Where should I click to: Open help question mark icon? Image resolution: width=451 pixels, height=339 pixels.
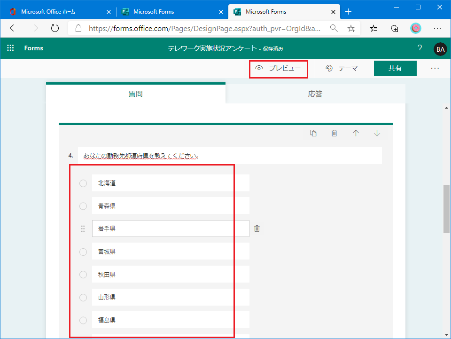coord(420,48)
